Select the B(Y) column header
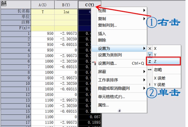 66,5
